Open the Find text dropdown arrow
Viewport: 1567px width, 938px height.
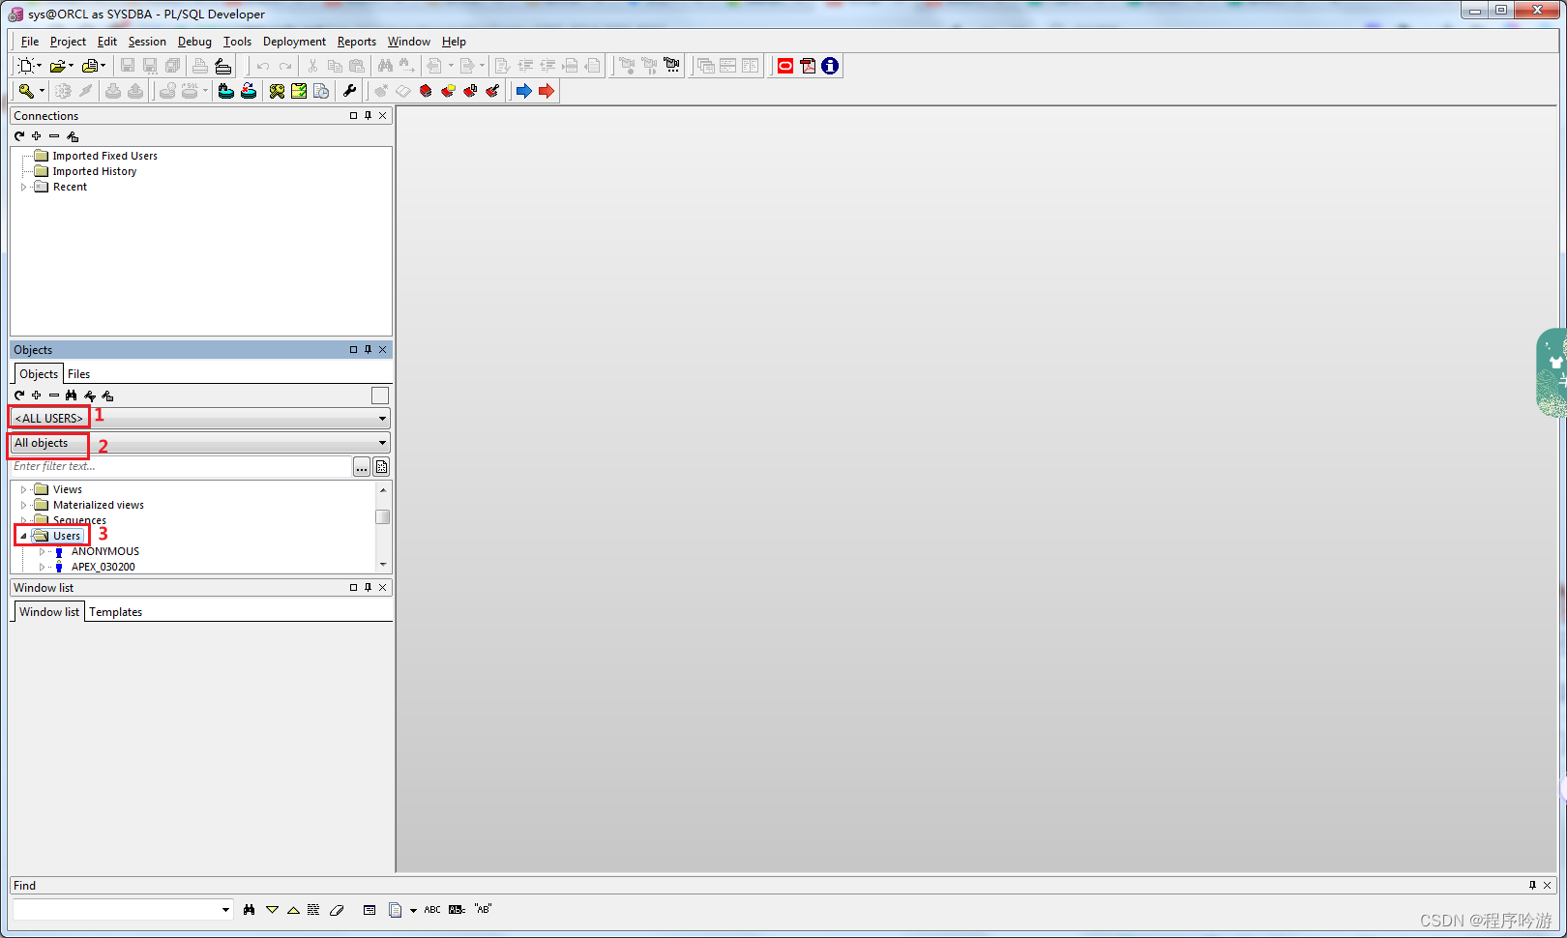[225, 910]
